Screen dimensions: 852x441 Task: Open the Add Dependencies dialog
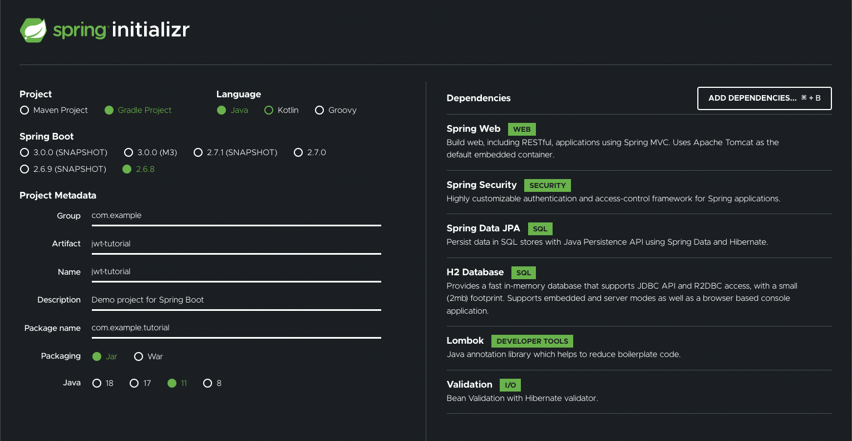tap(764, 98)
